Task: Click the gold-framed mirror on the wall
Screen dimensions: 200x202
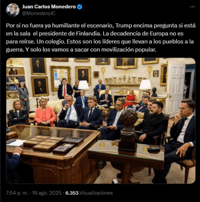Action: (x=60, y=78)
